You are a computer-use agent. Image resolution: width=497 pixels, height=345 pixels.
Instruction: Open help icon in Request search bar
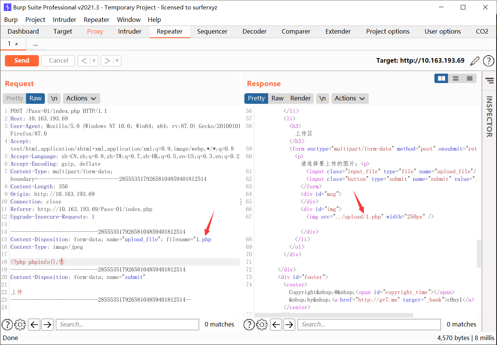7,324
